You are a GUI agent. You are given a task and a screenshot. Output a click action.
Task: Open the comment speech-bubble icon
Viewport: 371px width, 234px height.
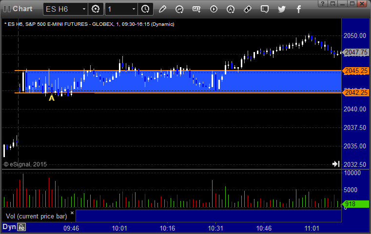pyautogui.click(x=265, y=9)
